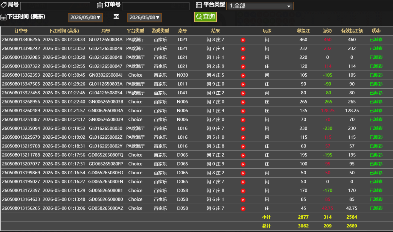Viewport: 393px width, 232px height.
Task: Focus the 订单号 input field
Action: click(155, 6)
